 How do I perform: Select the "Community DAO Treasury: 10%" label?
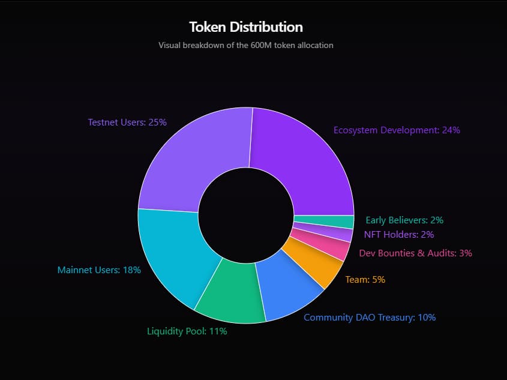(370, 317)
